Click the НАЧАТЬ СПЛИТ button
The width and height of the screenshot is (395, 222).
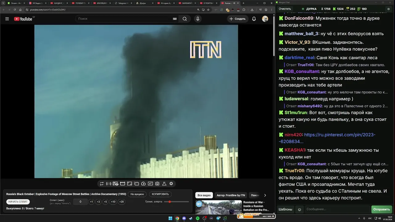point(18,202)
